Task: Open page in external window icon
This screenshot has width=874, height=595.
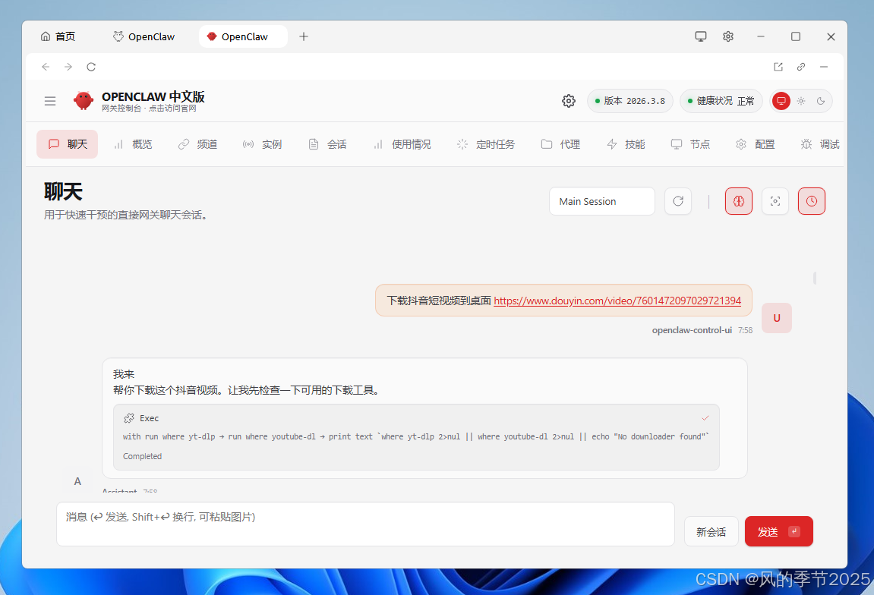Action: [778, 67]
